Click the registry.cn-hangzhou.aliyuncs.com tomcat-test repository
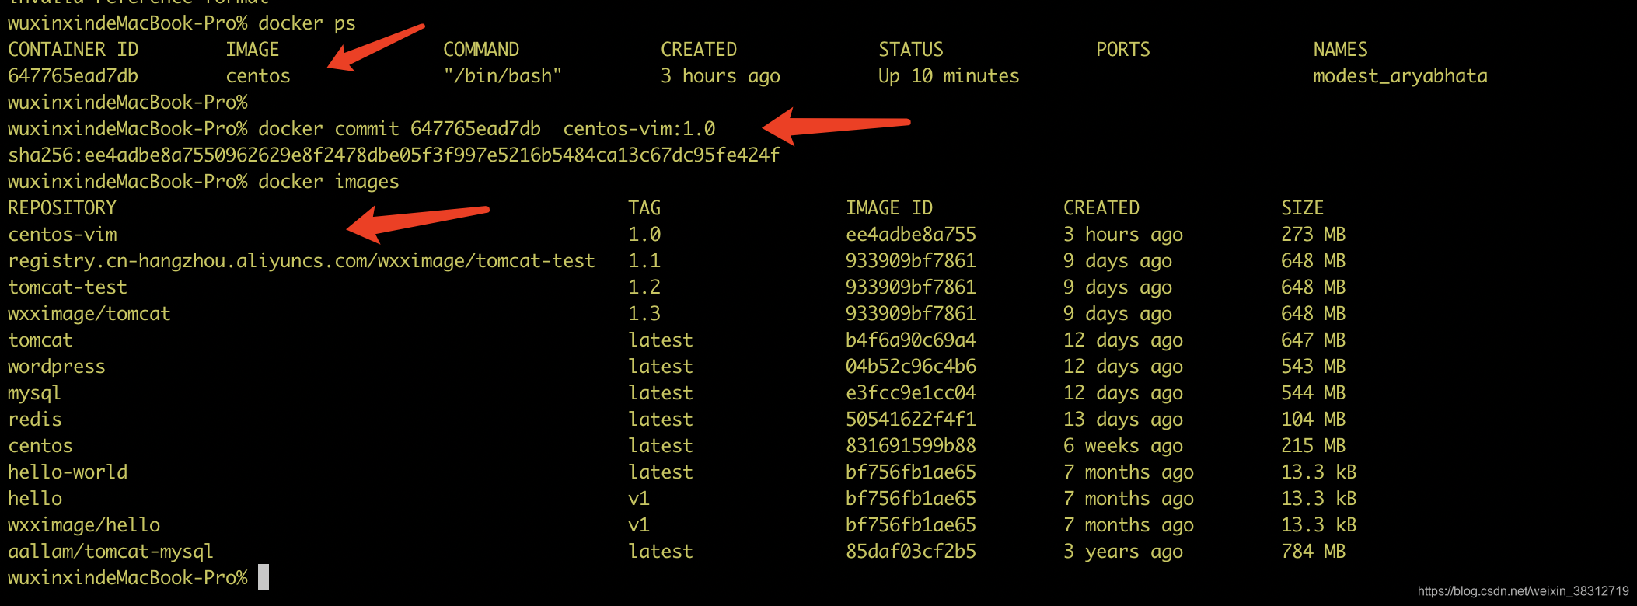Viewport: 1637px width, 606px height. [302, 261]
